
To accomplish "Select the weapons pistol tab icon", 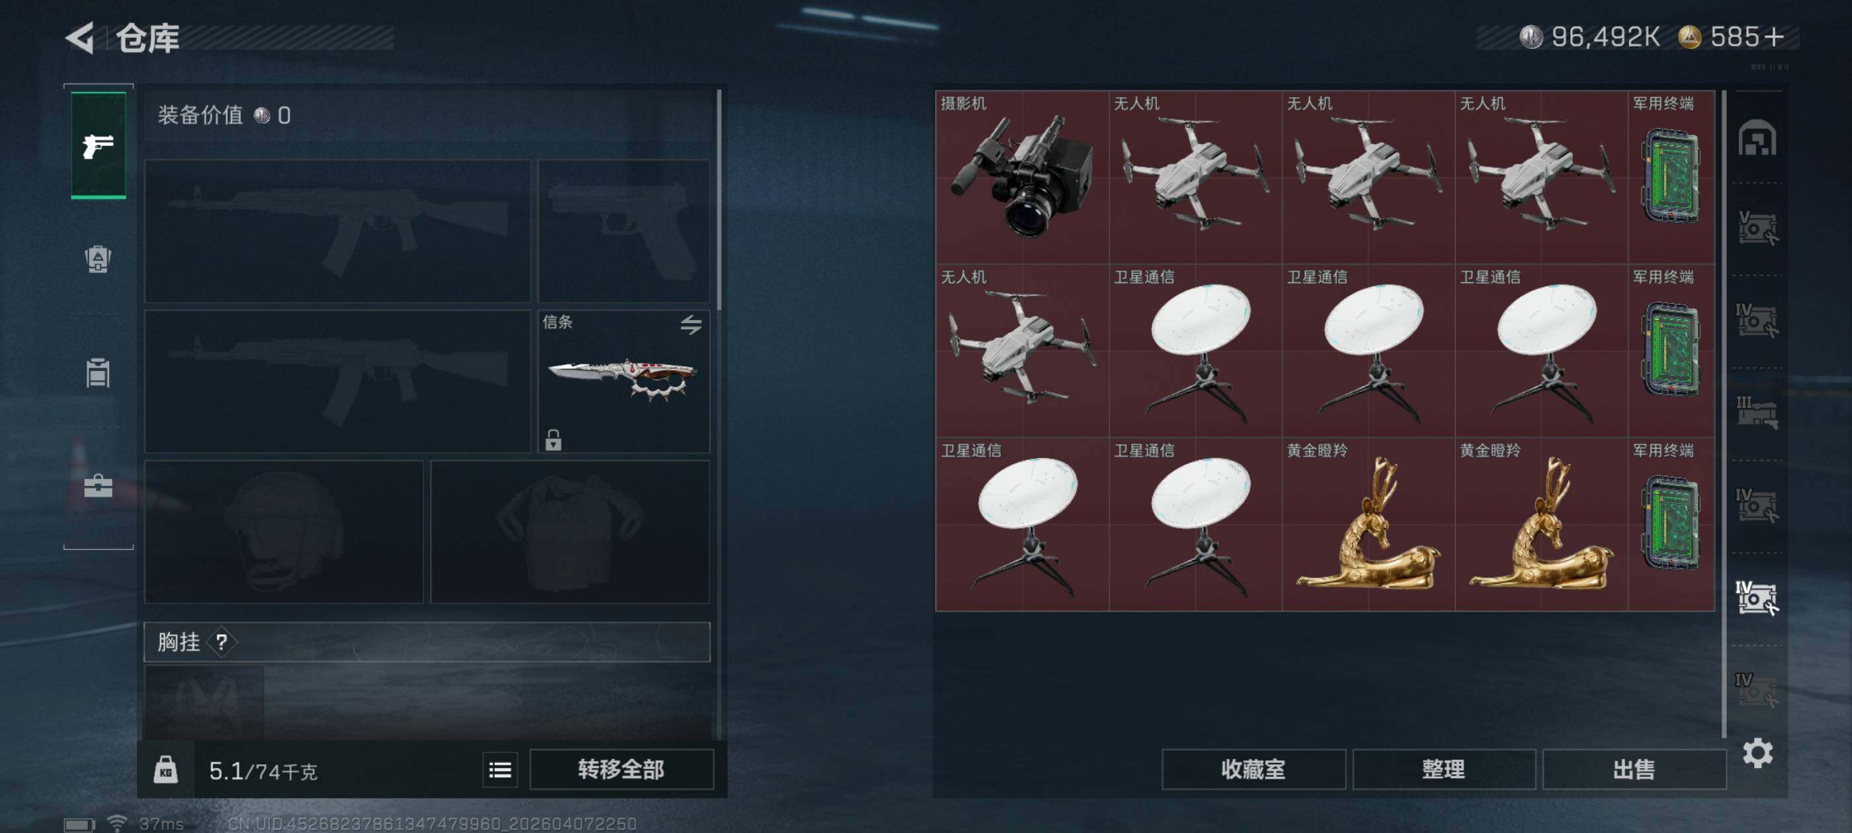I will click(99, 146).
